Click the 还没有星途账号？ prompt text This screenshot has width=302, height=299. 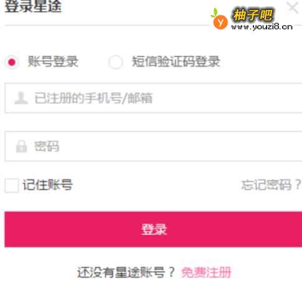(126, 272)
